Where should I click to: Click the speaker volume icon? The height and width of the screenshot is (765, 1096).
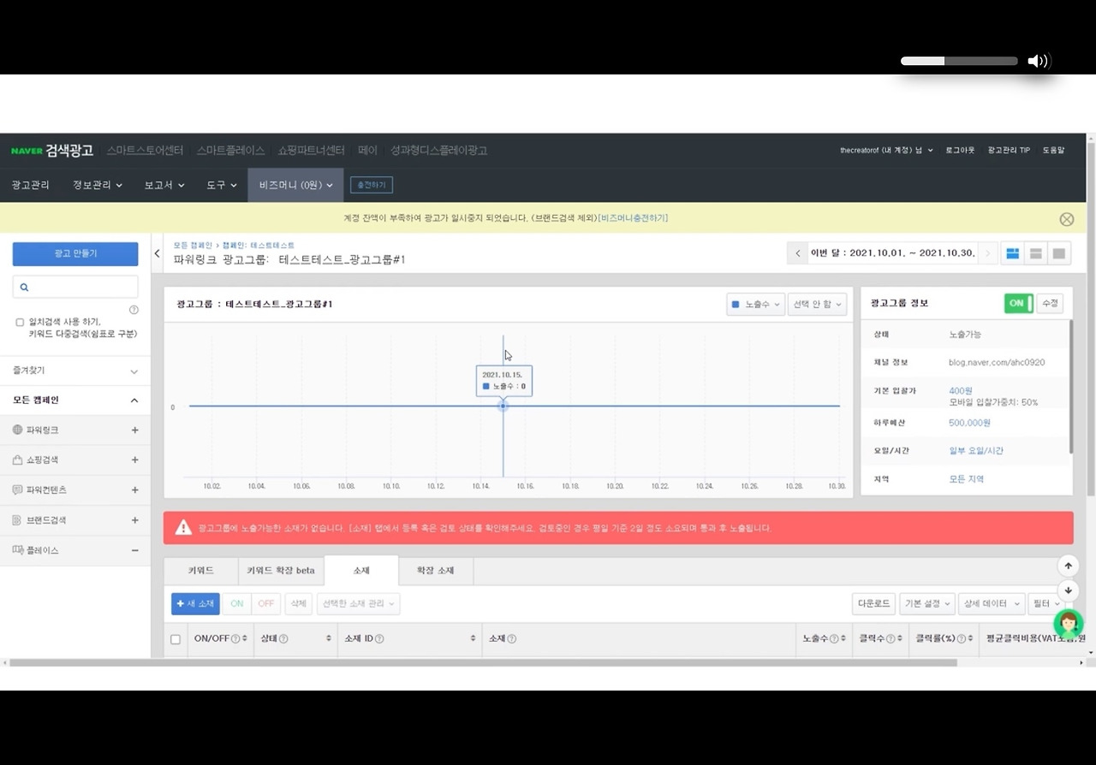tap(1039, 61)
